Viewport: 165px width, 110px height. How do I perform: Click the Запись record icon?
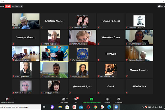coord(107,99)
